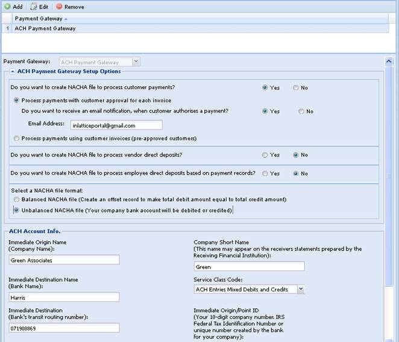
Task: Select Yes for employee direct deposits
Action: (265, 173)
